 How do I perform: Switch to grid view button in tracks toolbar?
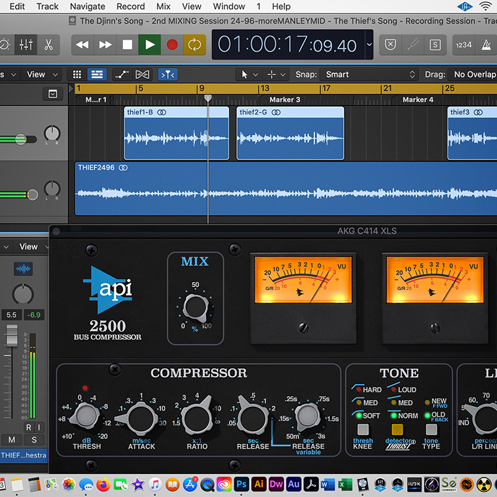tap(77, 75)
